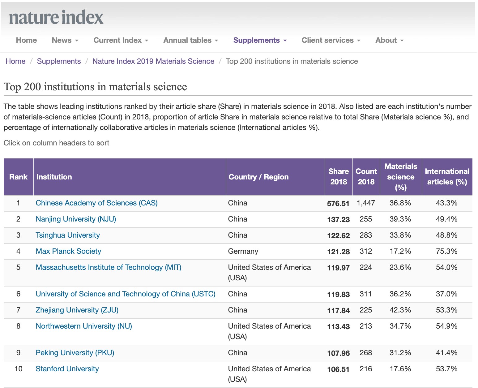478x388 pixels.
Task: Select Germany in the Country column
Action: (243, 251)
